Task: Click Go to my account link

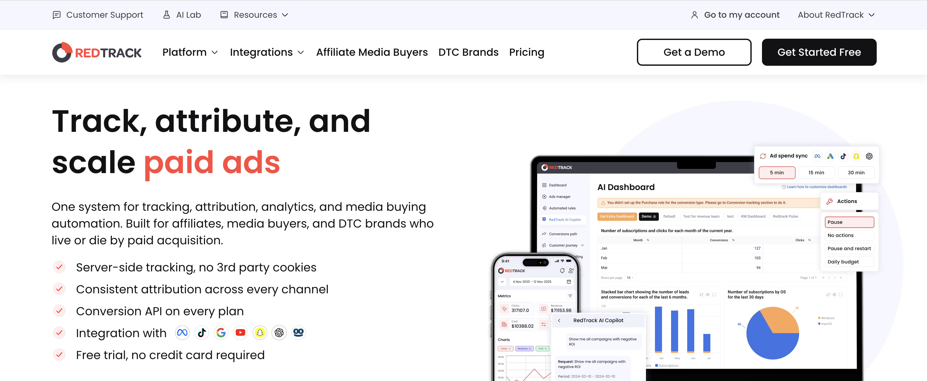Action: point(735,15)
